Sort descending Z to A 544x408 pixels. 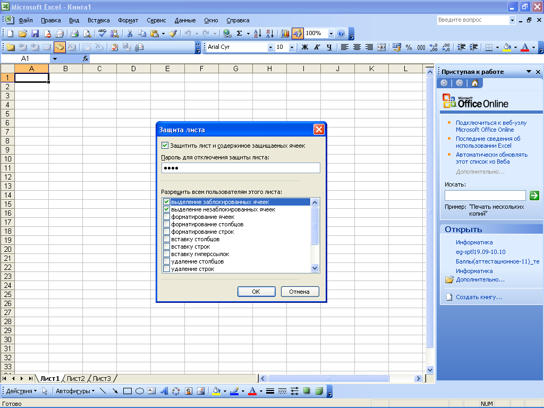point(270,33)
